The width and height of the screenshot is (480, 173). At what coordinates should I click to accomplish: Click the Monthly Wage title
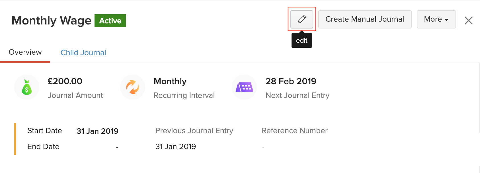click(51, 21)
